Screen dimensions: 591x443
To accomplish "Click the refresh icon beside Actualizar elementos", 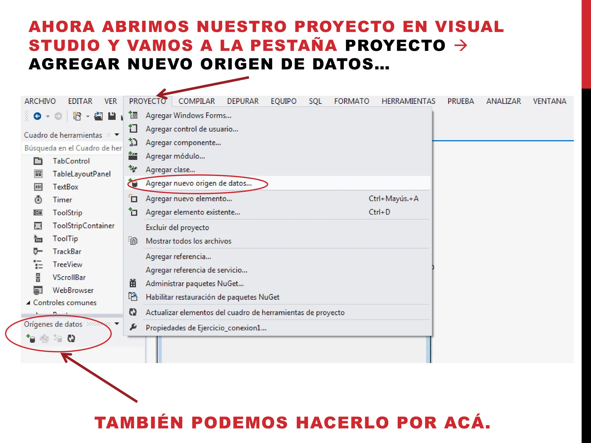I will (x=133, y=312).
